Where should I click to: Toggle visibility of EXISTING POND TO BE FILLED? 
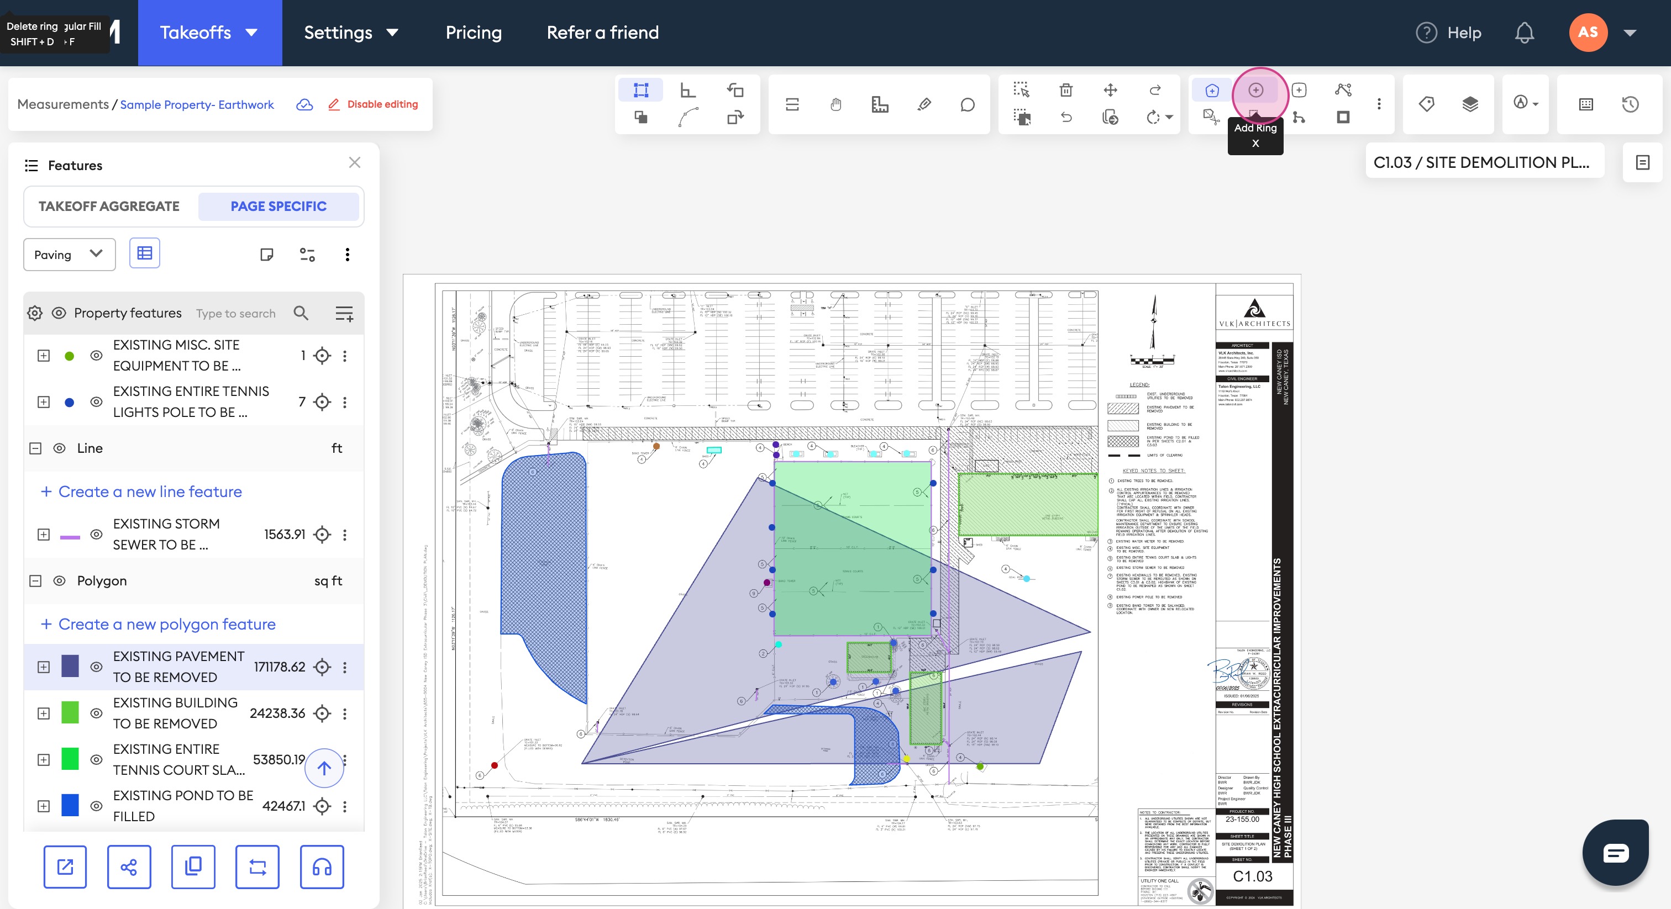96,806
